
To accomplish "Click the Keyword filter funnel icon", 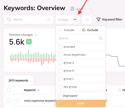I will coord(98,19).
